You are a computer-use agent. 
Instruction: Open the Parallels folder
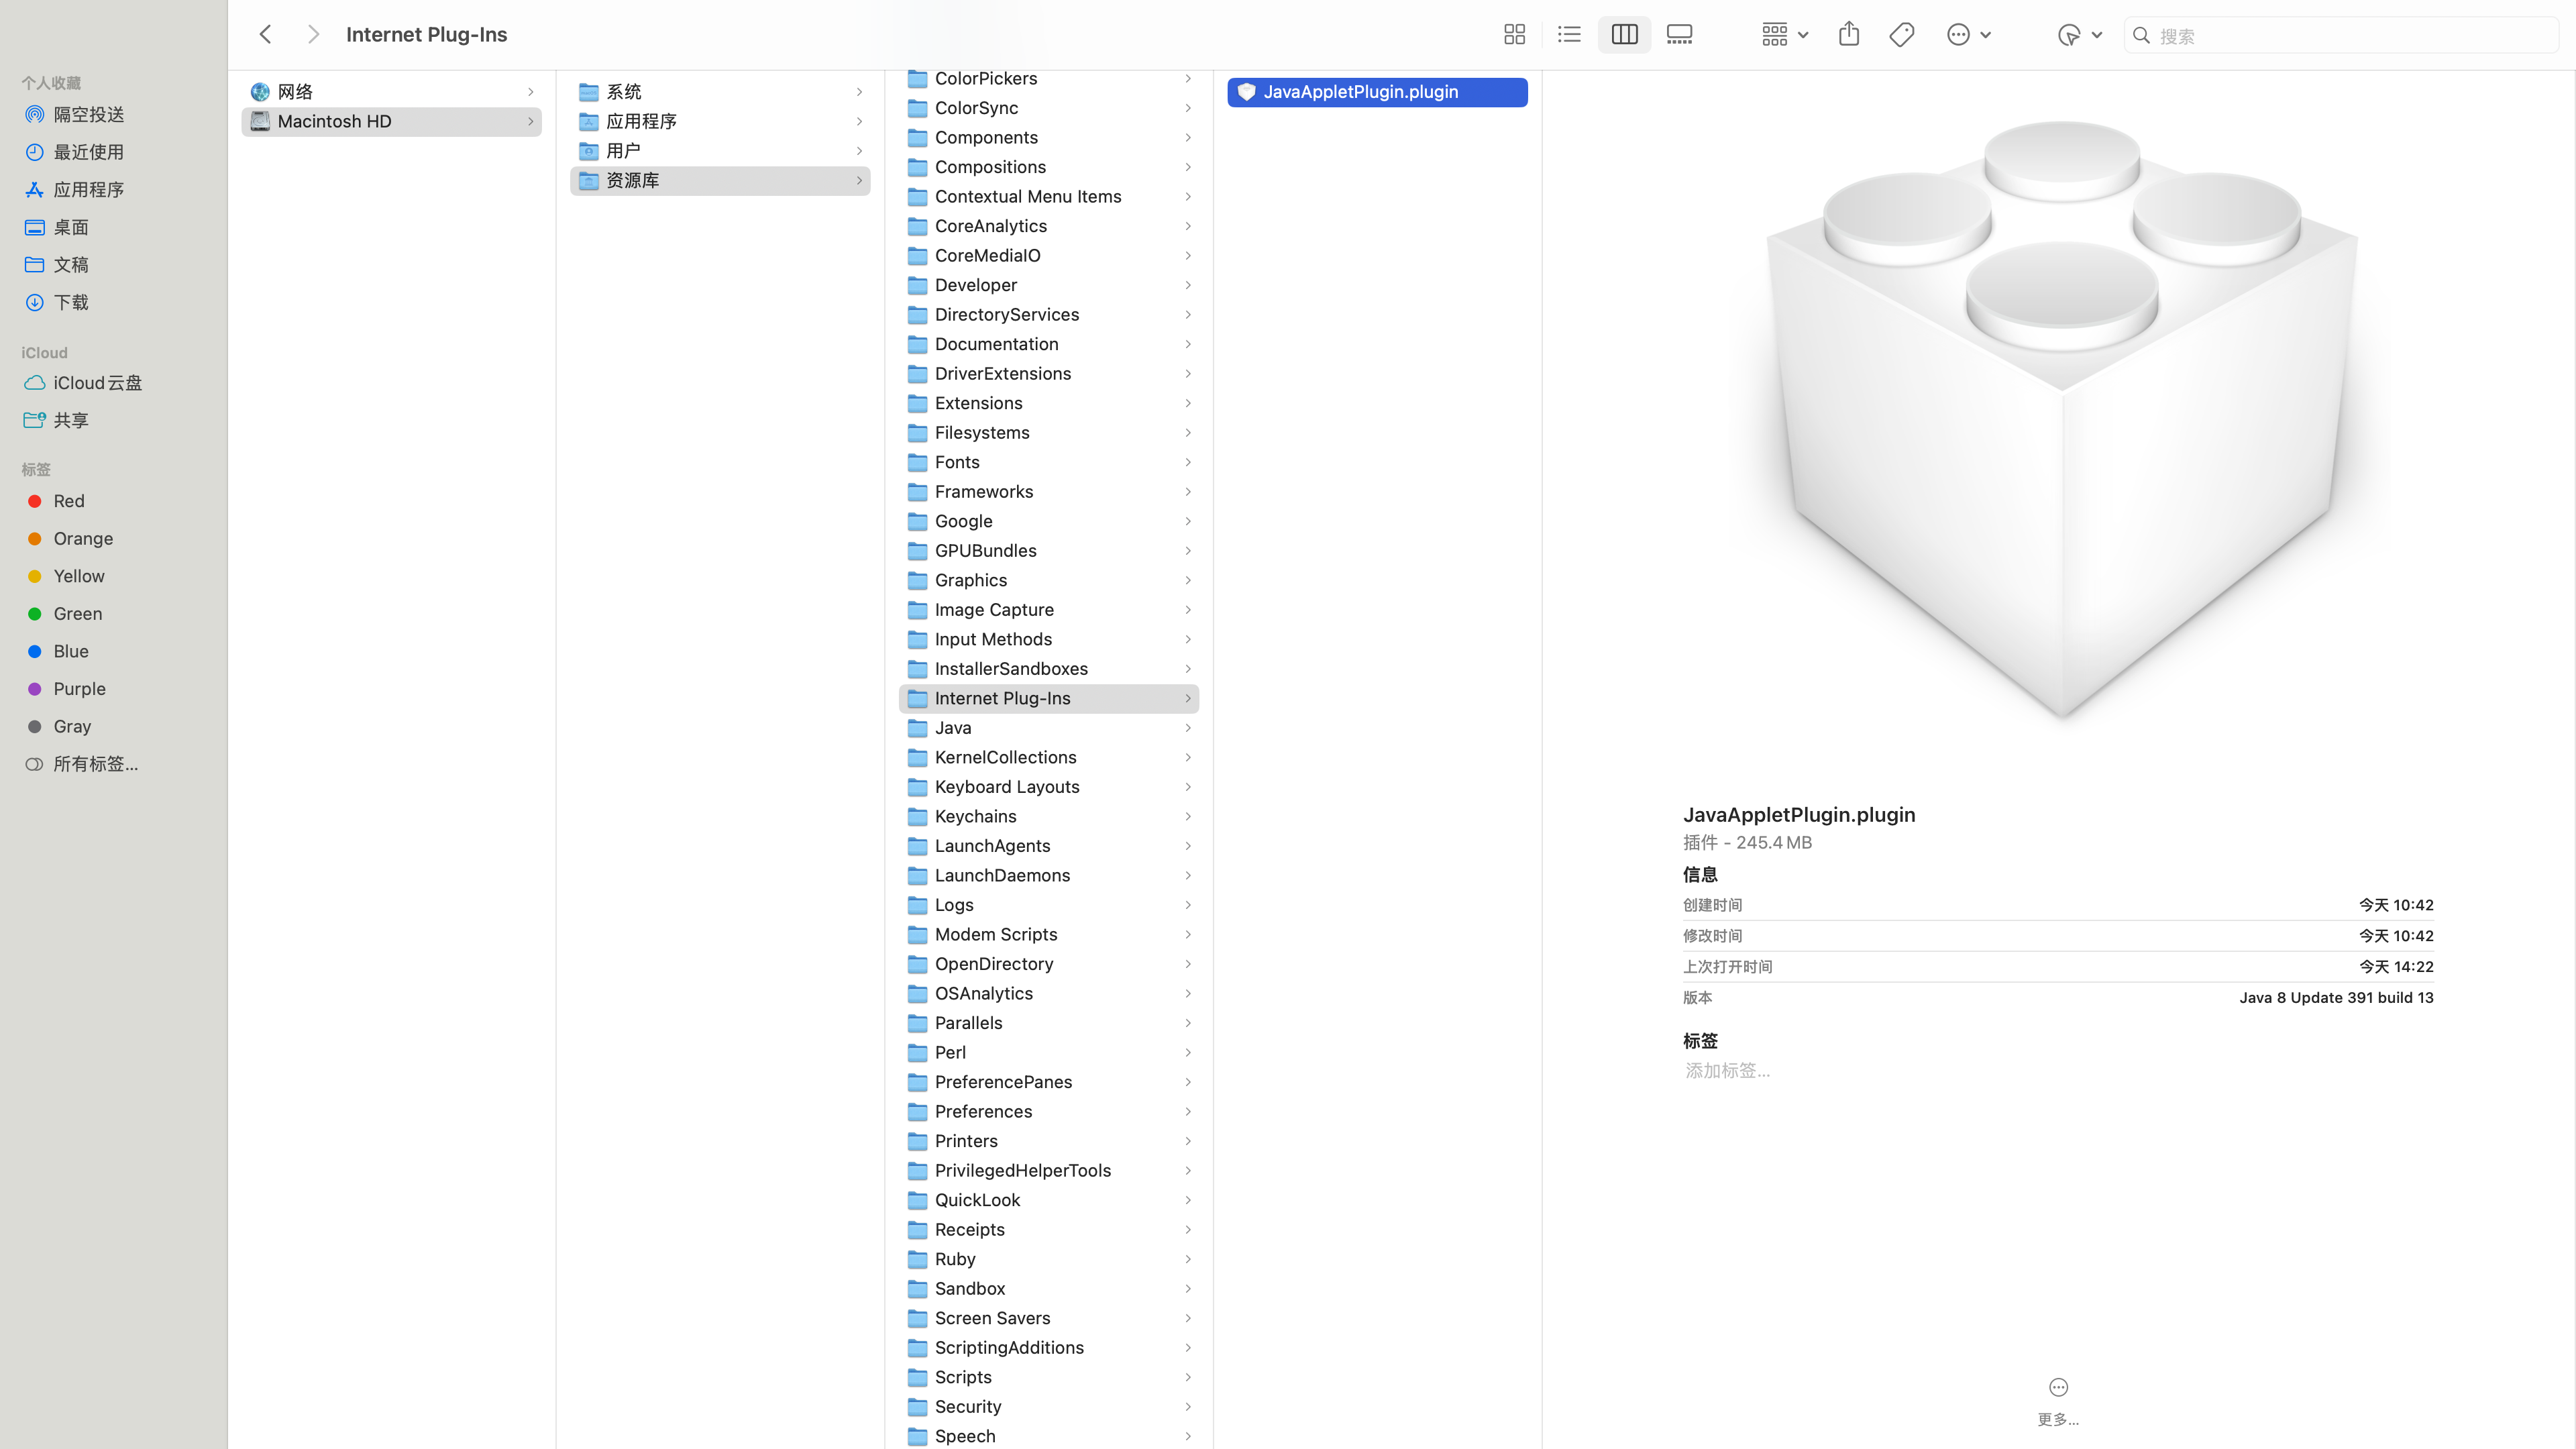point(1049,1023)
